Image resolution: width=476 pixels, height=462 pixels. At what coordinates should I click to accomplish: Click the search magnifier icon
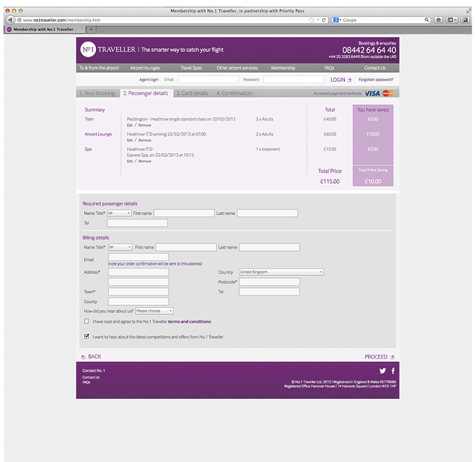click(426, 20)
